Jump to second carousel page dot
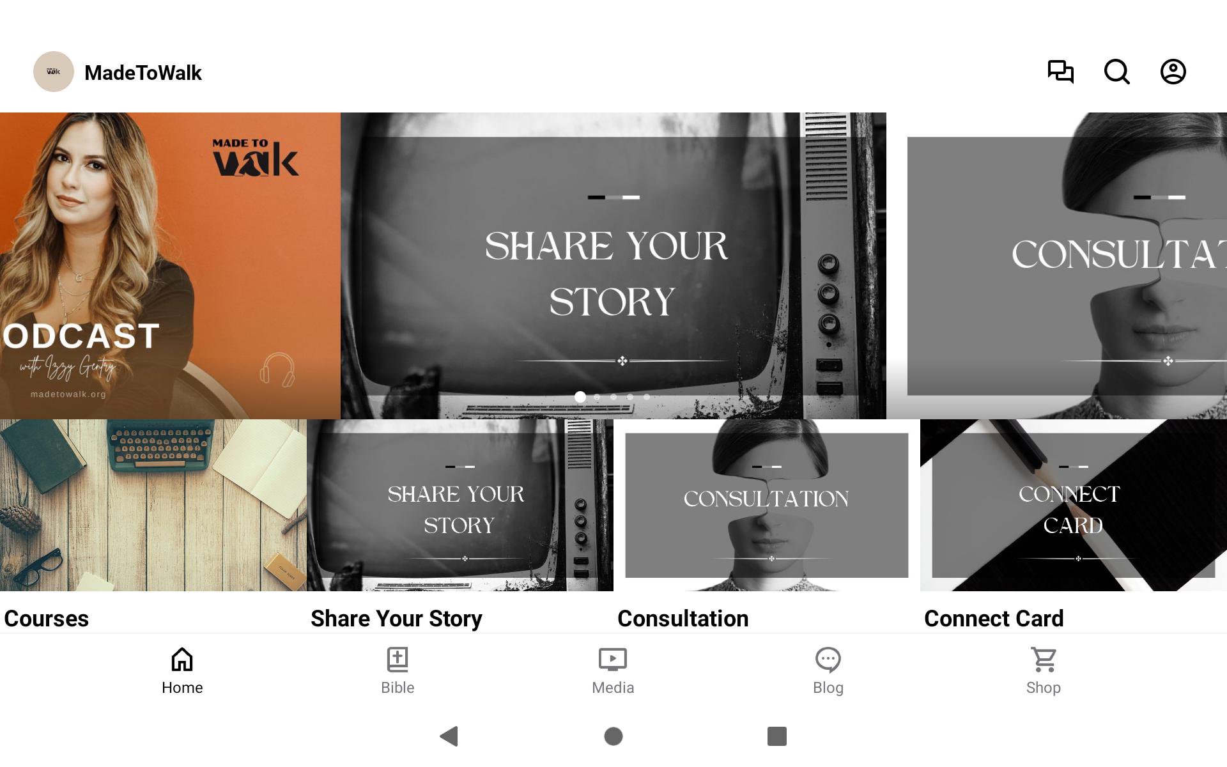The image size is (1227, 767). [x=597, y=397]
